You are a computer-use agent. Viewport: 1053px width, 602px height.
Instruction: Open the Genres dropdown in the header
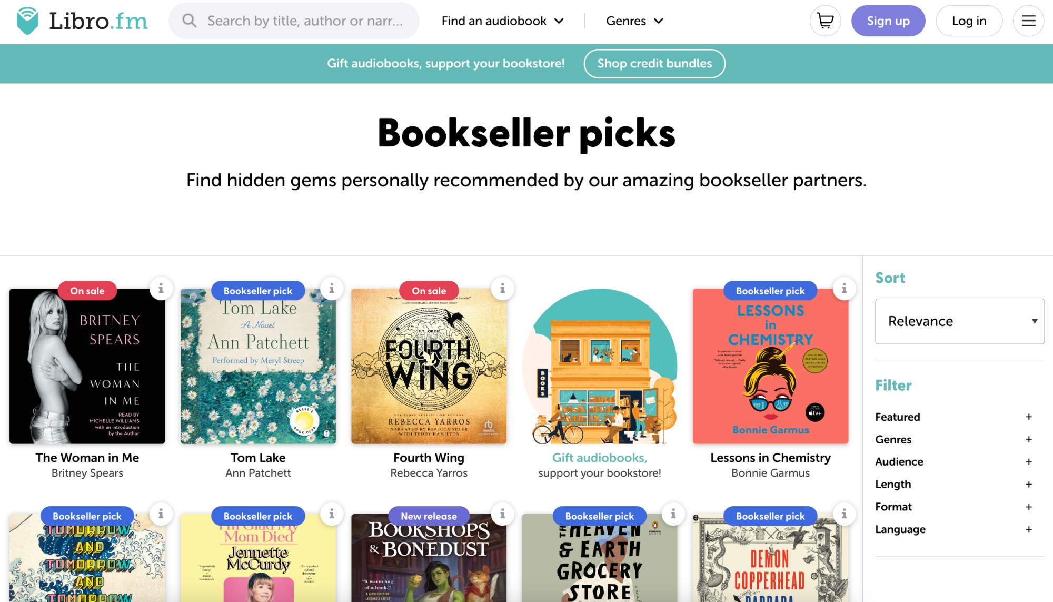click(x=635, y=21)
